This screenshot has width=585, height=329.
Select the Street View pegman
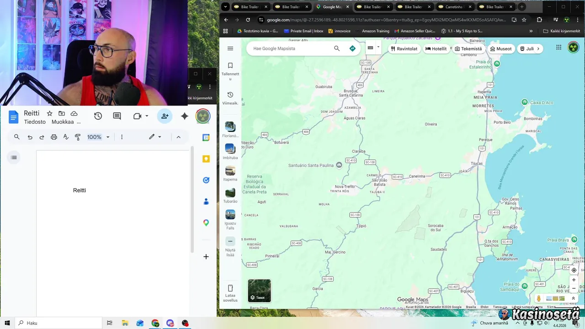click(539, 298)
